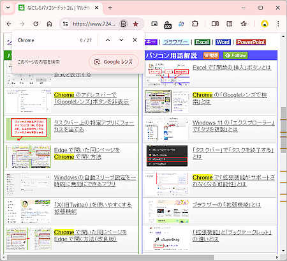Open 「タスクバー」で「タスクを終了する」とは link

pyautogui.click(x=233, y=153)
